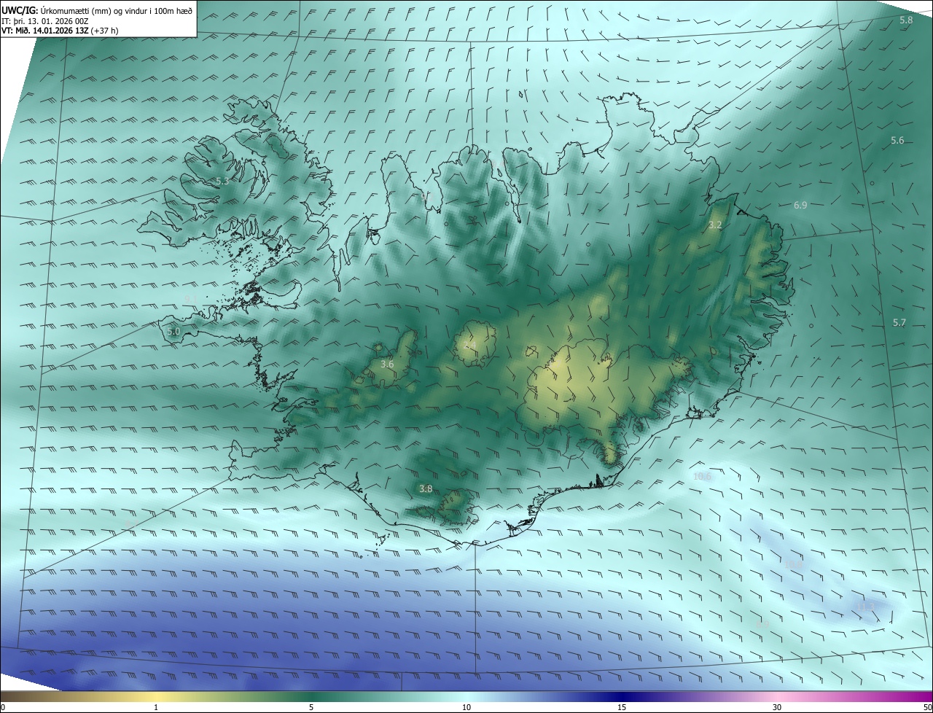Viewport: 933px width, 713px height.
Task: Select the 5.0 value label on Snæfellsnes peninsula
Action: point(173,331)
